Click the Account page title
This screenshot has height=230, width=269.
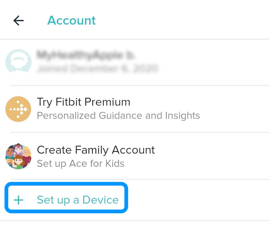[71, 20]
